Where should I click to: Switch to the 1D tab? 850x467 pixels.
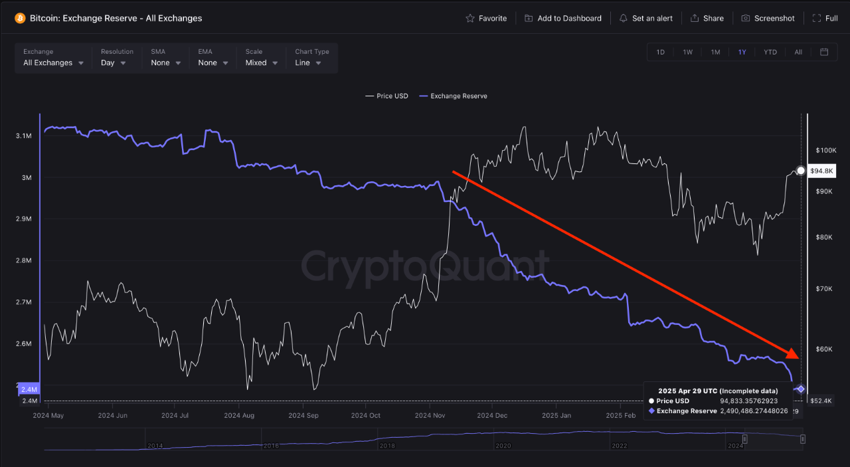[x=660, y=52]
